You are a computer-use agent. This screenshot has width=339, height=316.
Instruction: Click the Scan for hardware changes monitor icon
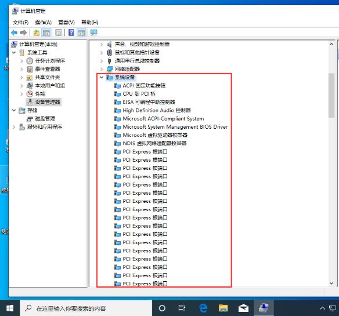[x=94, y=33]
